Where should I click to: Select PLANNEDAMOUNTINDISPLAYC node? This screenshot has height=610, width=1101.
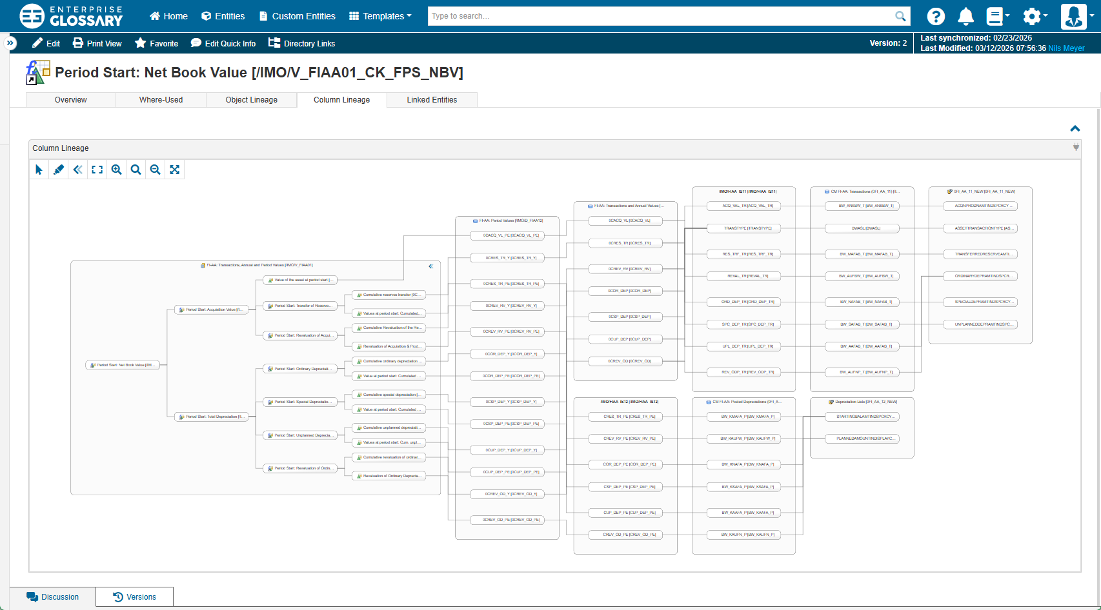(862, 438)
